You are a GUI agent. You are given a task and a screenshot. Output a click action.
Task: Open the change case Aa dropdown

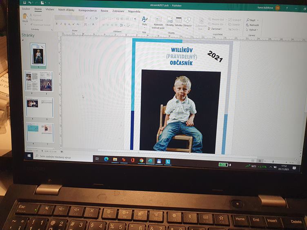(x=78, y=24)
